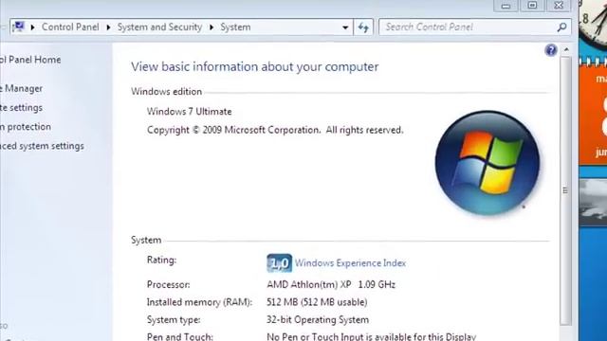Click the orange calendar gadget
The width and height of the screenshot is (607, 341).
(593, 112)
